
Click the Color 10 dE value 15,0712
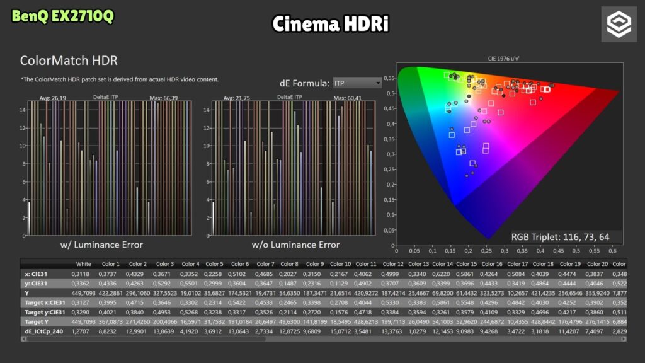(x=340, y=331)
